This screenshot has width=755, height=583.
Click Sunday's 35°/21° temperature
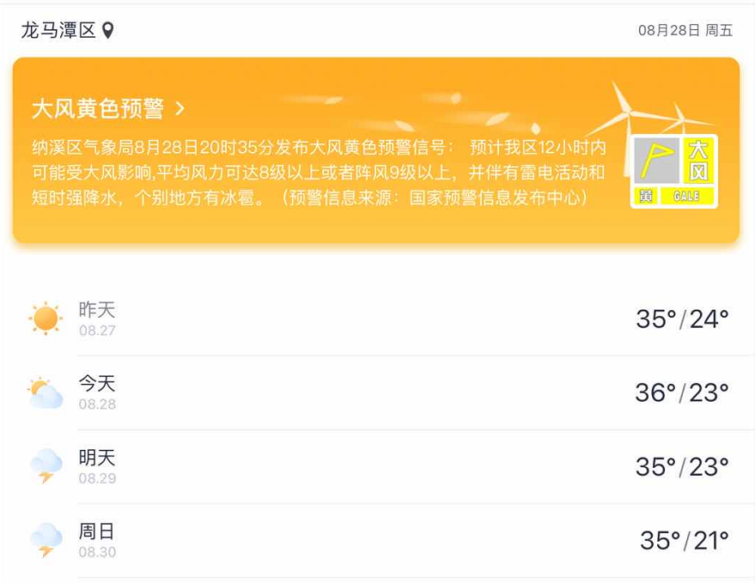point(684,540)
